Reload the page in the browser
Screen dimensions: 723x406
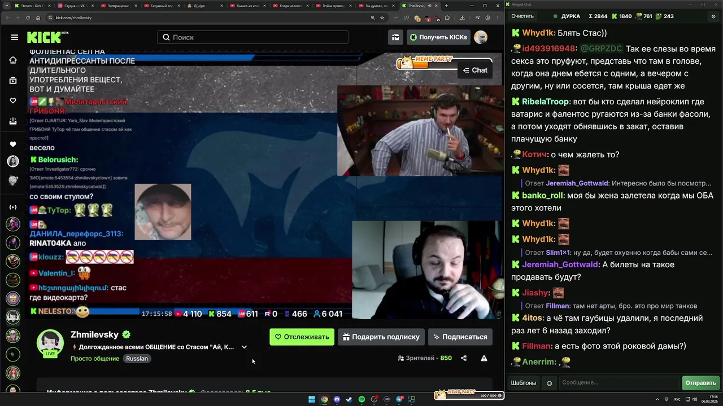coord(28,17)
